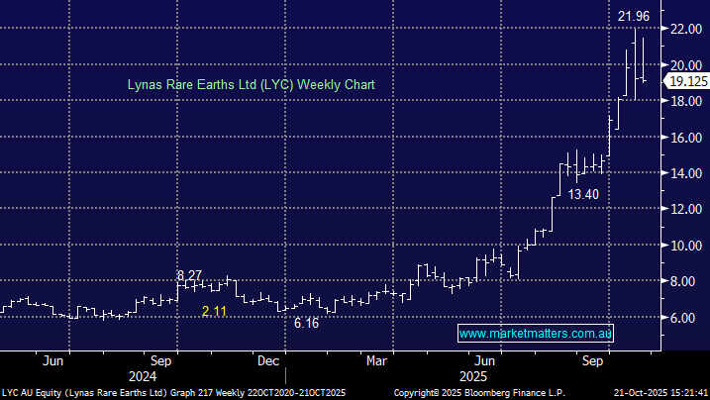Click the 2024 year label
710x400 pixels.
143,377
